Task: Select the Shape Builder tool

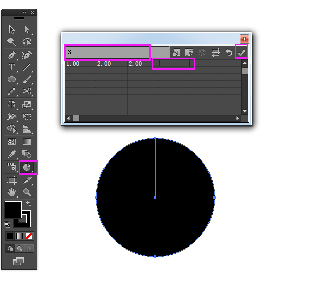Action: 12,129
